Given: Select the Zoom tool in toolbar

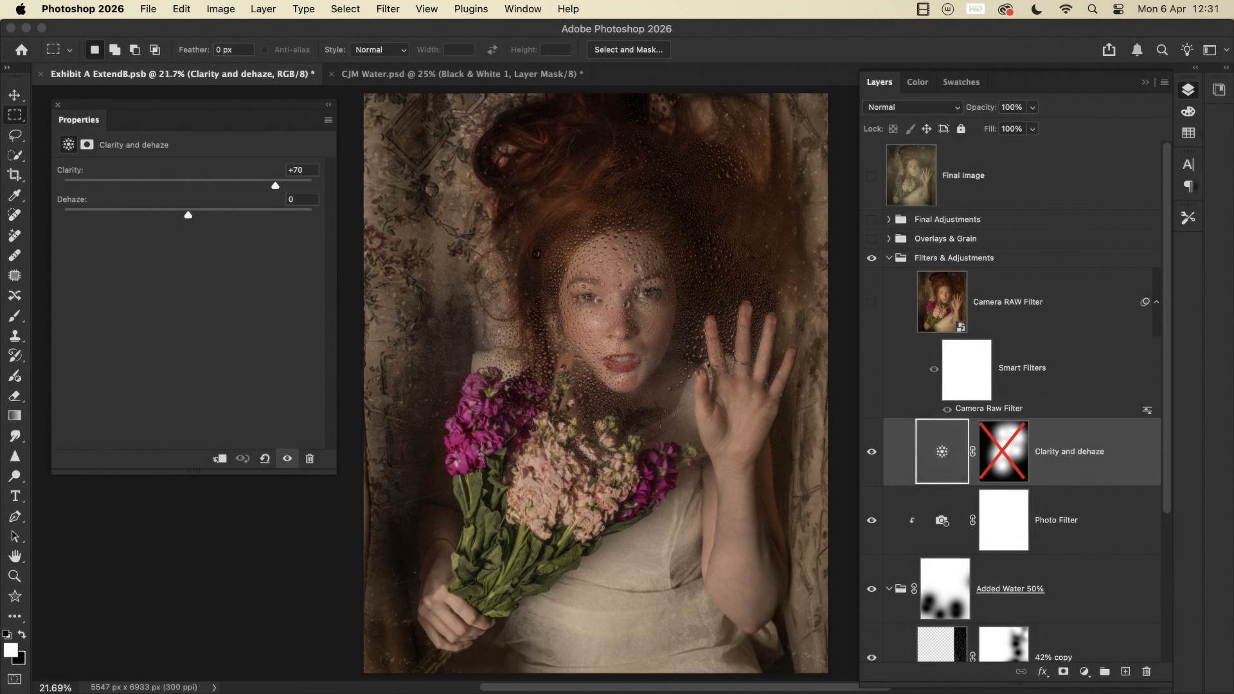Looking at the screenshot, I should [15, 576].
